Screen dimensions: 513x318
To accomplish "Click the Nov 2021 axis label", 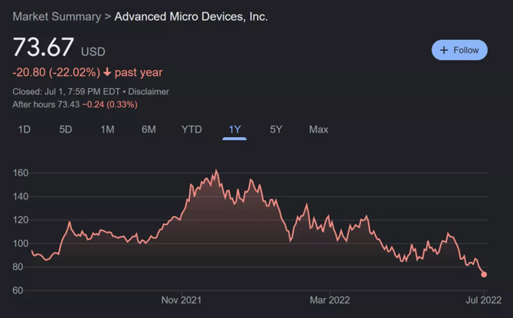I will click(181, 300).
